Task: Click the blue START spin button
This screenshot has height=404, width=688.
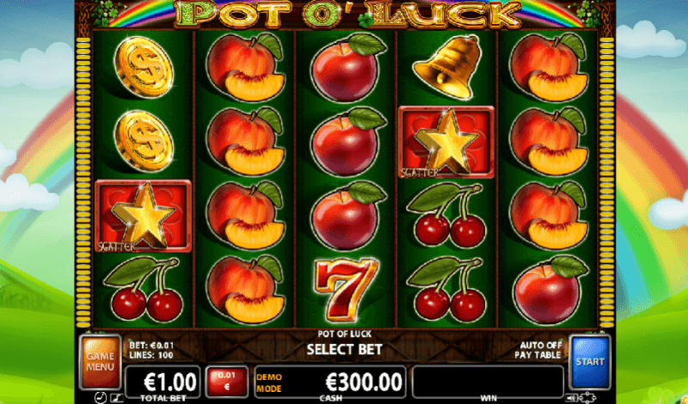Action: point(590,362)
